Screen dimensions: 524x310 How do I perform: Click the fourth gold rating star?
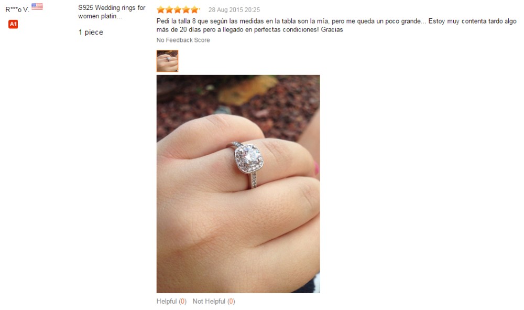point(186,9)
